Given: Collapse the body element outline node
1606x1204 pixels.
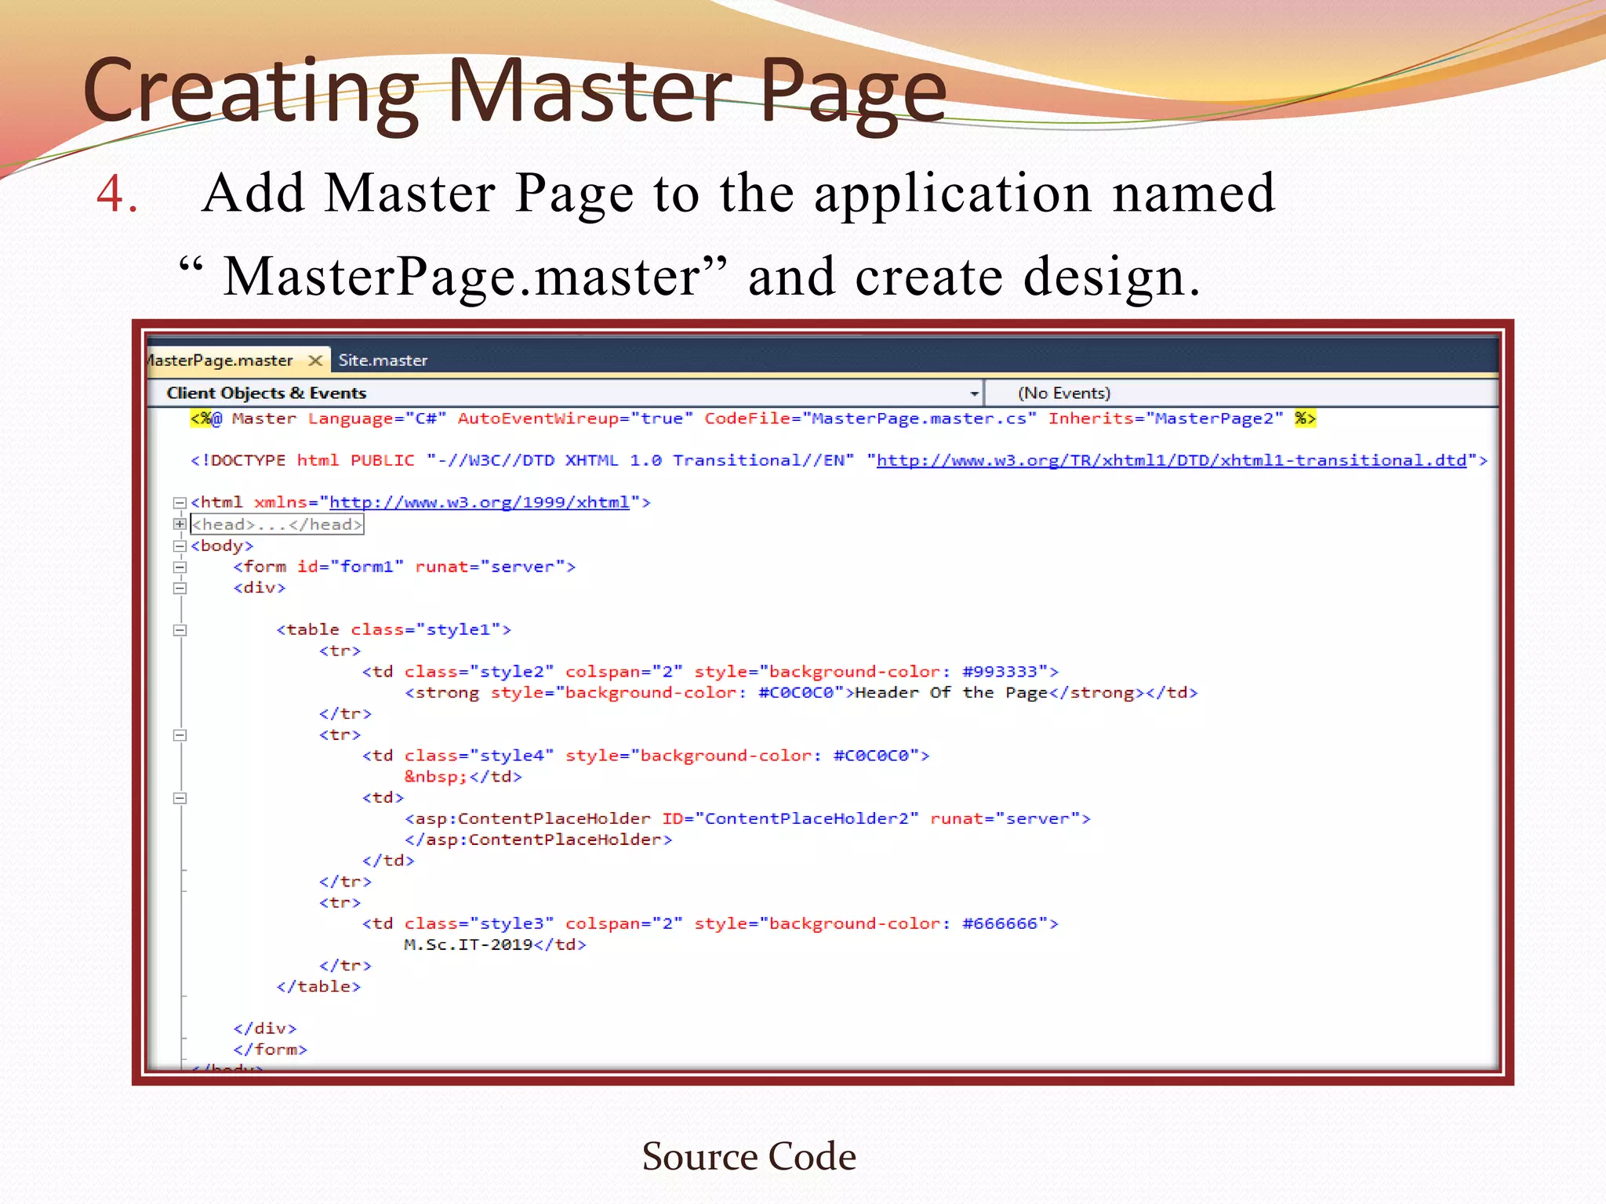Looking at the screenshot, I should point(180,546).
